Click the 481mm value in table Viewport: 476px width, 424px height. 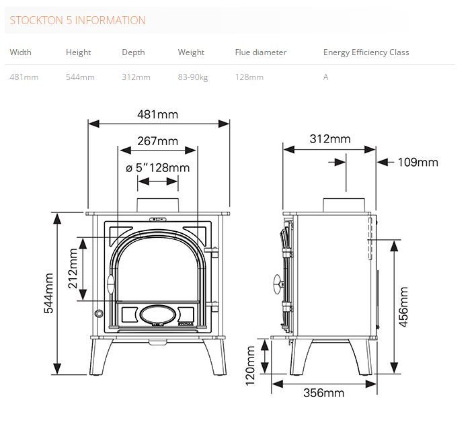point(24,77)
